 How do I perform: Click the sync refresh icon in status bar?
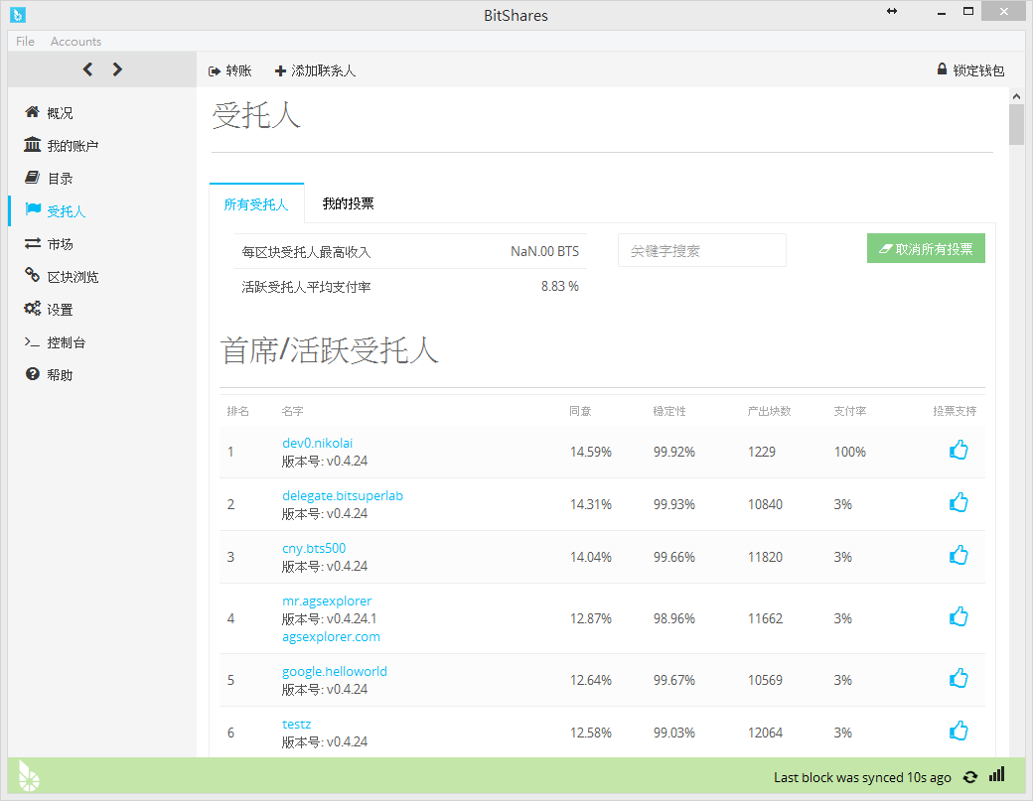coord(969,777)
